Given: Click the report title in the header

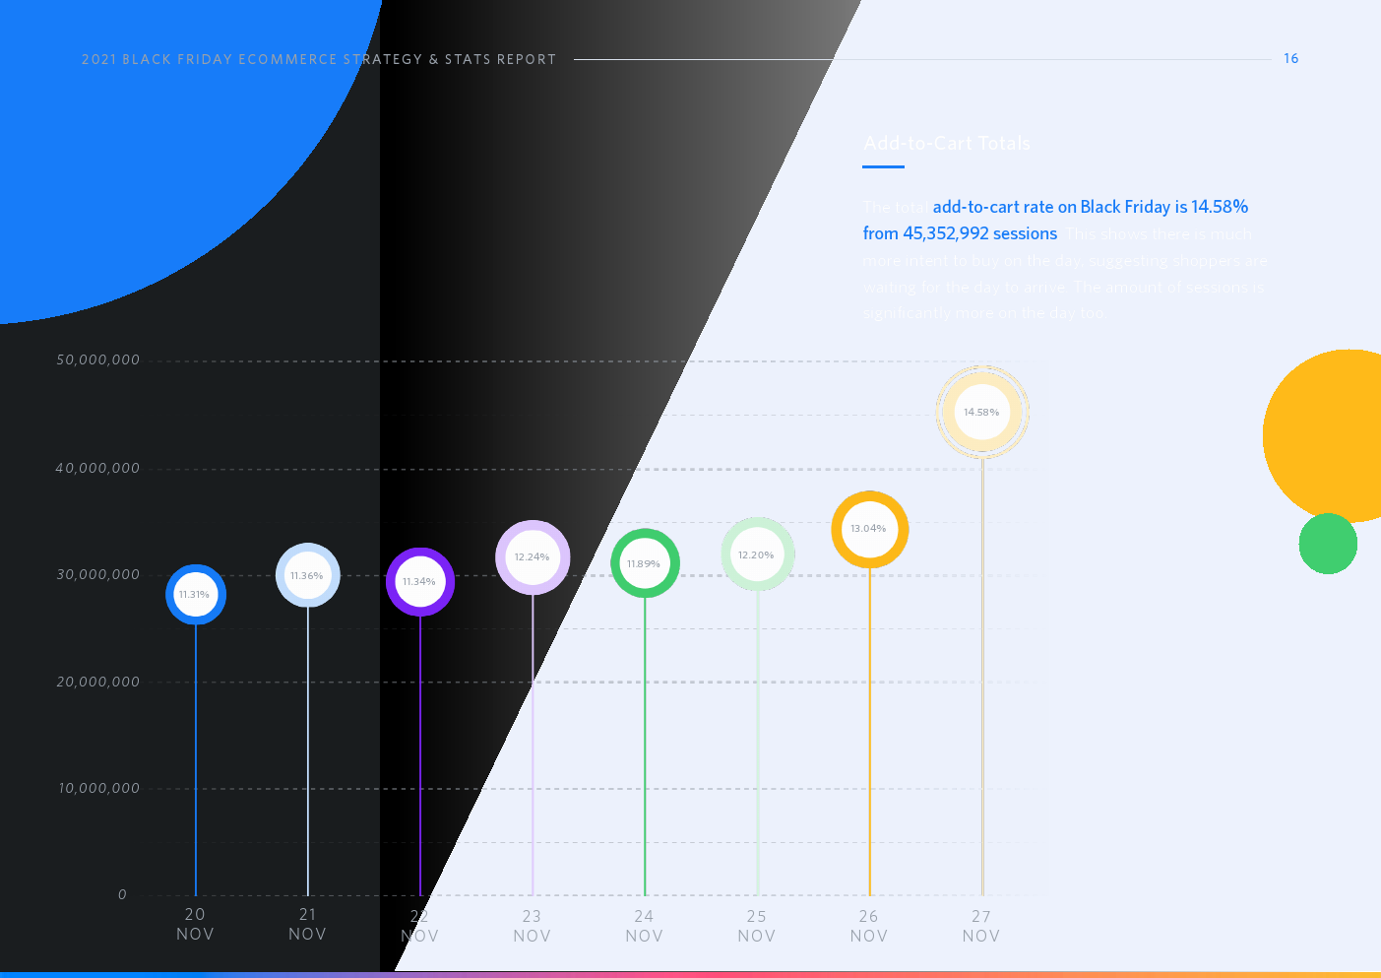Looking at the screenshot, I should (x=319, y=60).
